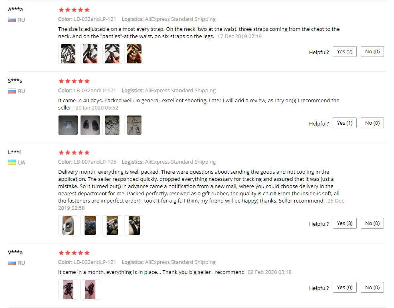The width and height of the screenshot is (394, 308).
Task: Open first grey package photo in S***s review
Action: pos(68,125)
